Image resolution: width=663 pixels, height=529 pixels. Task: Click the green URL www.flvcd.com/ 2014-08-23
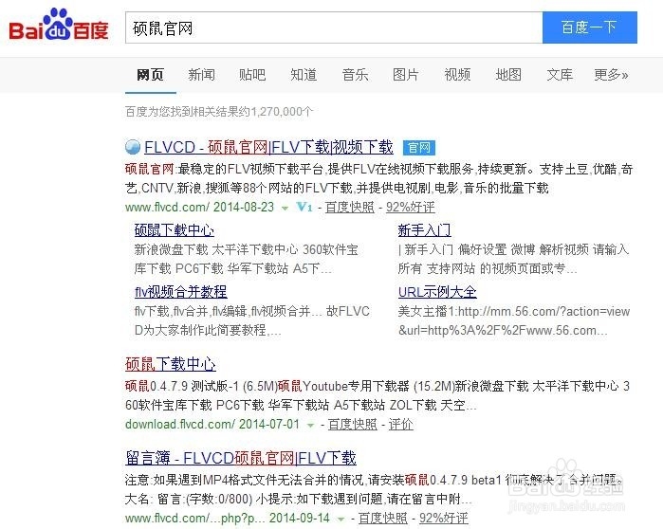tap(199, 207)
